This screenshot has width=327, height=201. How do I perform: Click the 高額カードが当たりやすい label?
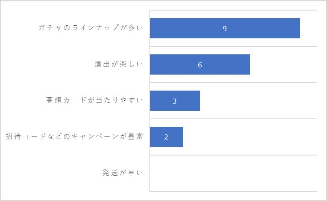coord(94,100)
